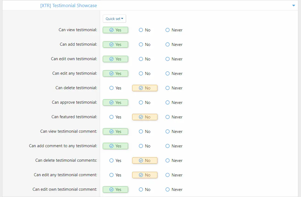Select Never for Can edit any testimonial
The image size is (301, 197).
click(x=174, y=74)
